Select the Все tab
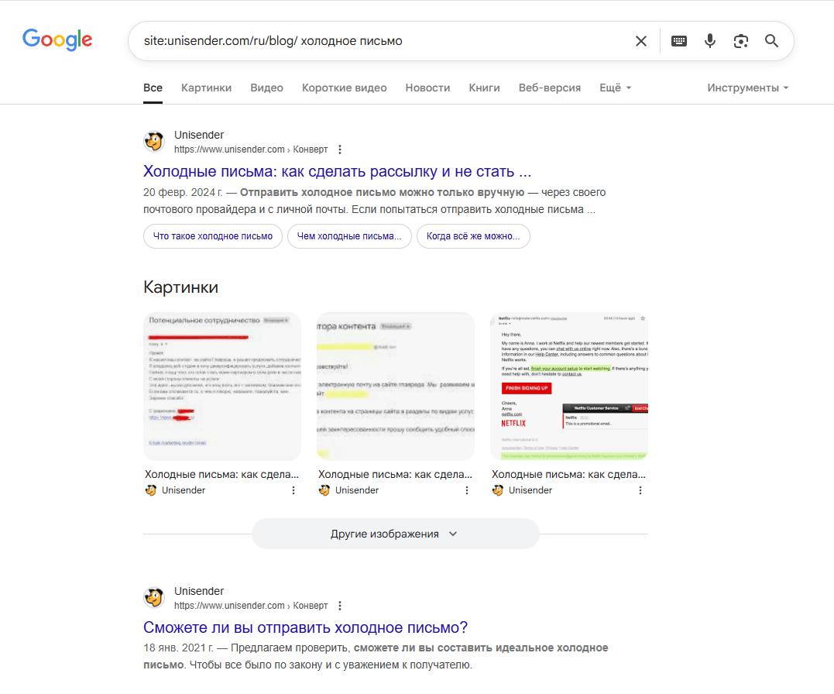This screenshot has height=694, width=834. (153, 88)
